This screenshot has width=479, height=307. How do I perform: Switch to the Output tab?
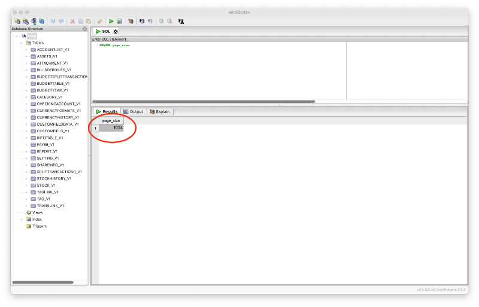pos(133,111)
